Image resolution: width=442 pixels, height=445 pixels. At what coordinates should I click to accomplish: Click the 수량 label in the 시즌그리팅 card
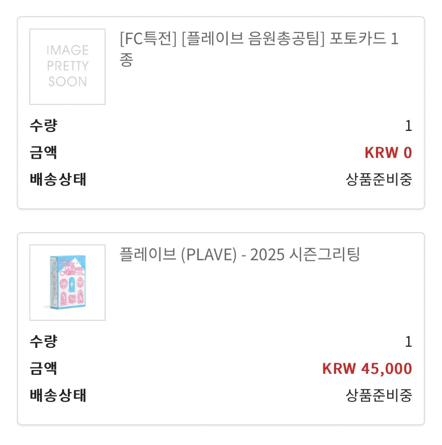tap(43, 342)
